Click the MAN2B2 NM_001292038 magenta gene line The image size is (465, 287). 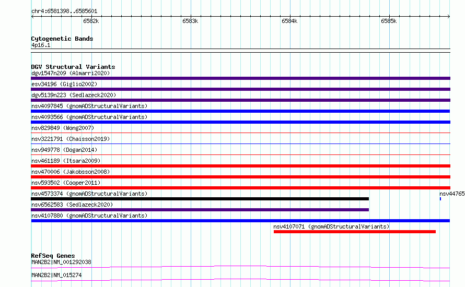pyautogui.click(x=240, y=267)
